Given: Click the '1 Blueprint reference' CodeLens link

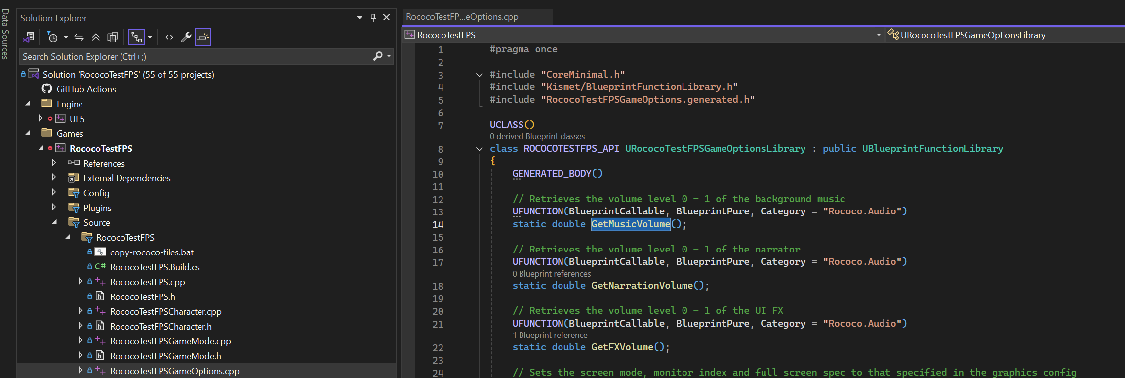Looking at the screenshot, I should tap(550, 335).
